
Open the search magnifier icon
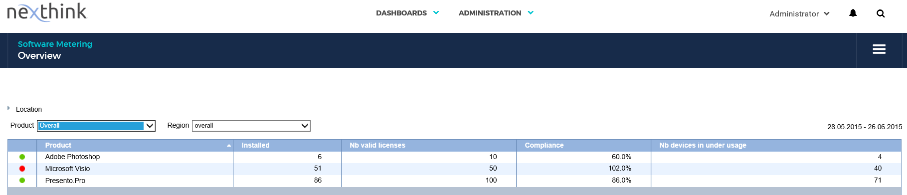(x=881, y=13)
